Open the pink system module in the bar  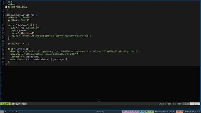pos(130,112)
